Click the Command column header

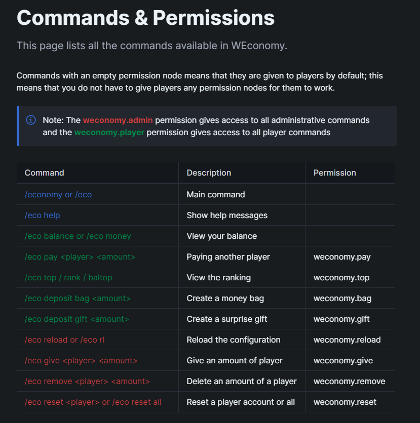[44, 173]
